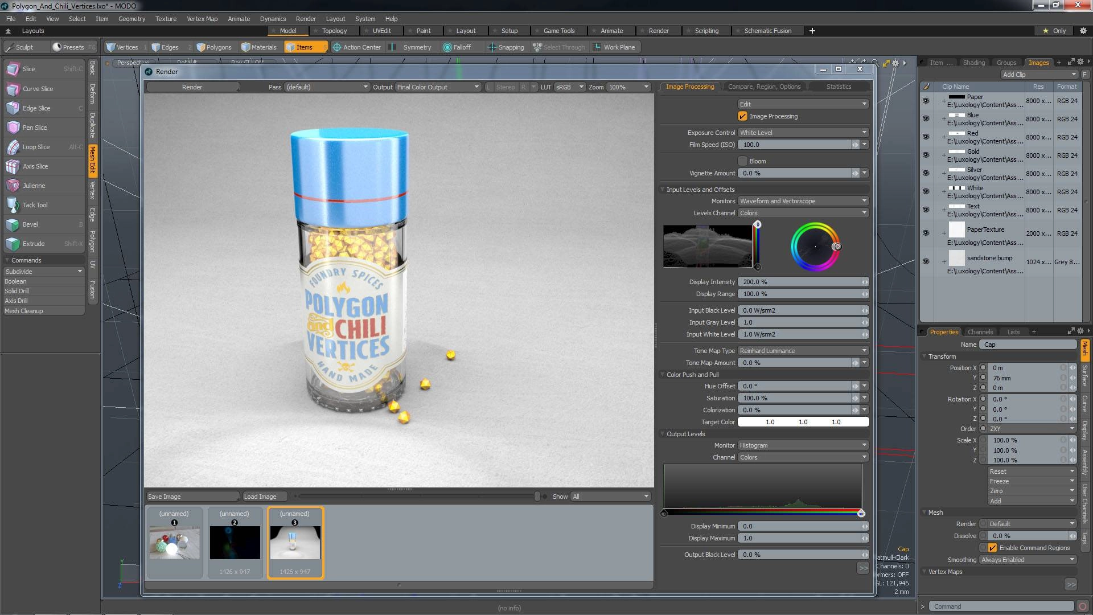Open Action Center options

point(357,47)
